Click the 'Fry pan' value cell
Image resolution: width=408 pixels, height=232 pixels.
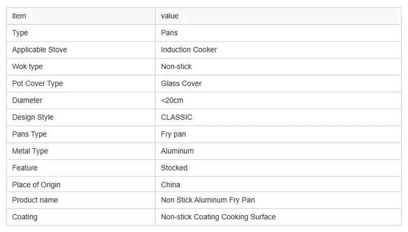pos(174,134)
